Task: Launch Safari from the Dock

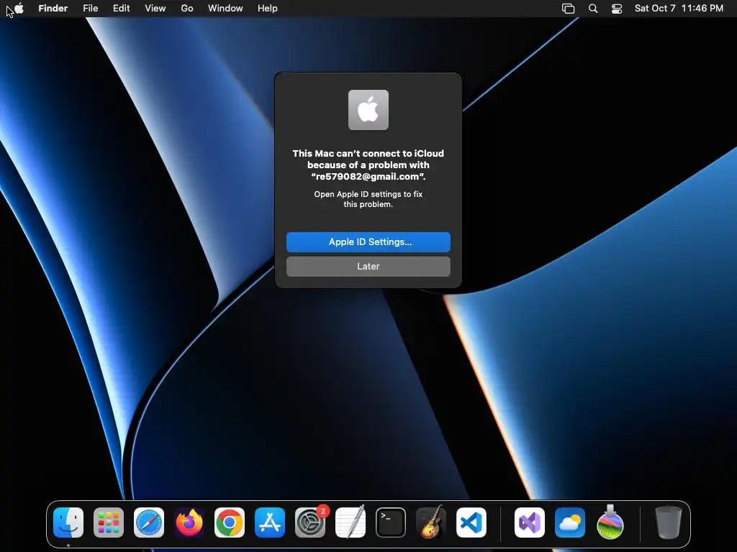Action: tap(149, 523)
